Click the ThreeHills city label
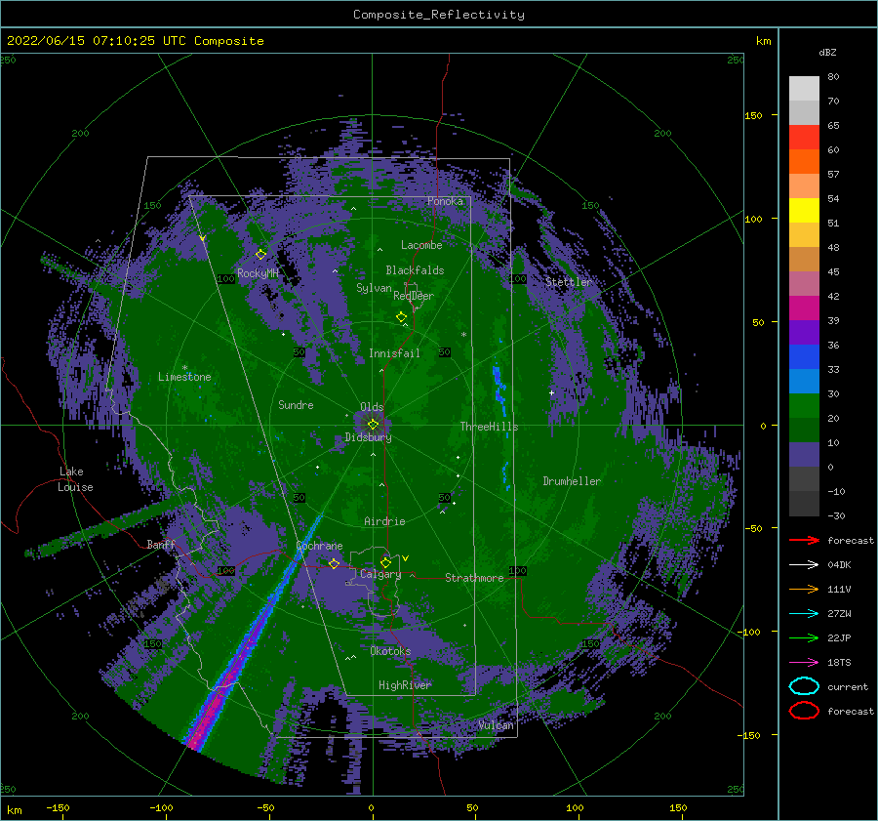This screenshot has height=821, width=878. tap(489, 427)
